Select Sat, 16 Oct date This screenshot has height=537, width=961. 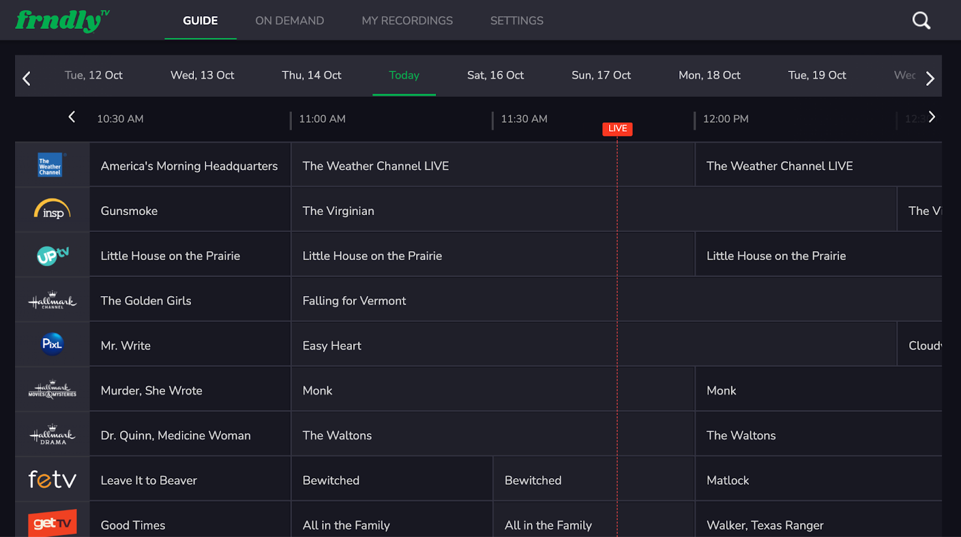(496, 75)
